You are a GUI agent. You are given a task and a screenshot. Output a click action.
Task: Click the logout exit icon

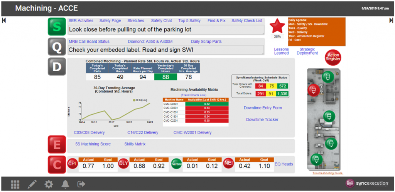point(81,184)
